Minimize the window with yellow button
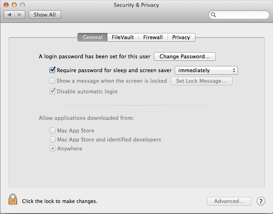Image resolution: width=273 pixels, height=214 pixels. tap(14, 5)
